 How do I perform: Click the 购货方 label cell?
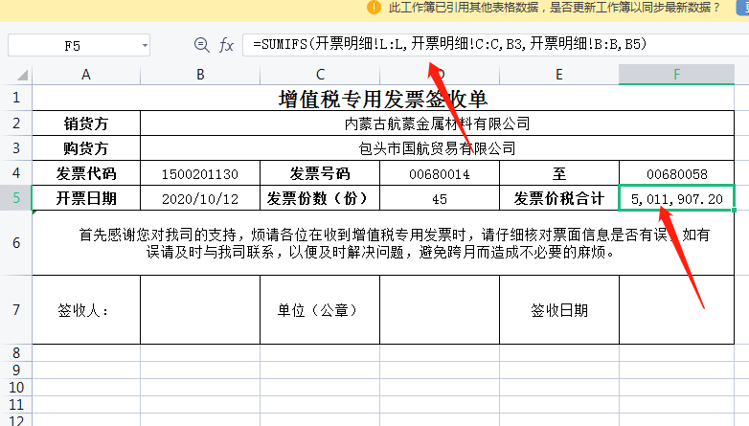(x=86, y=148)
